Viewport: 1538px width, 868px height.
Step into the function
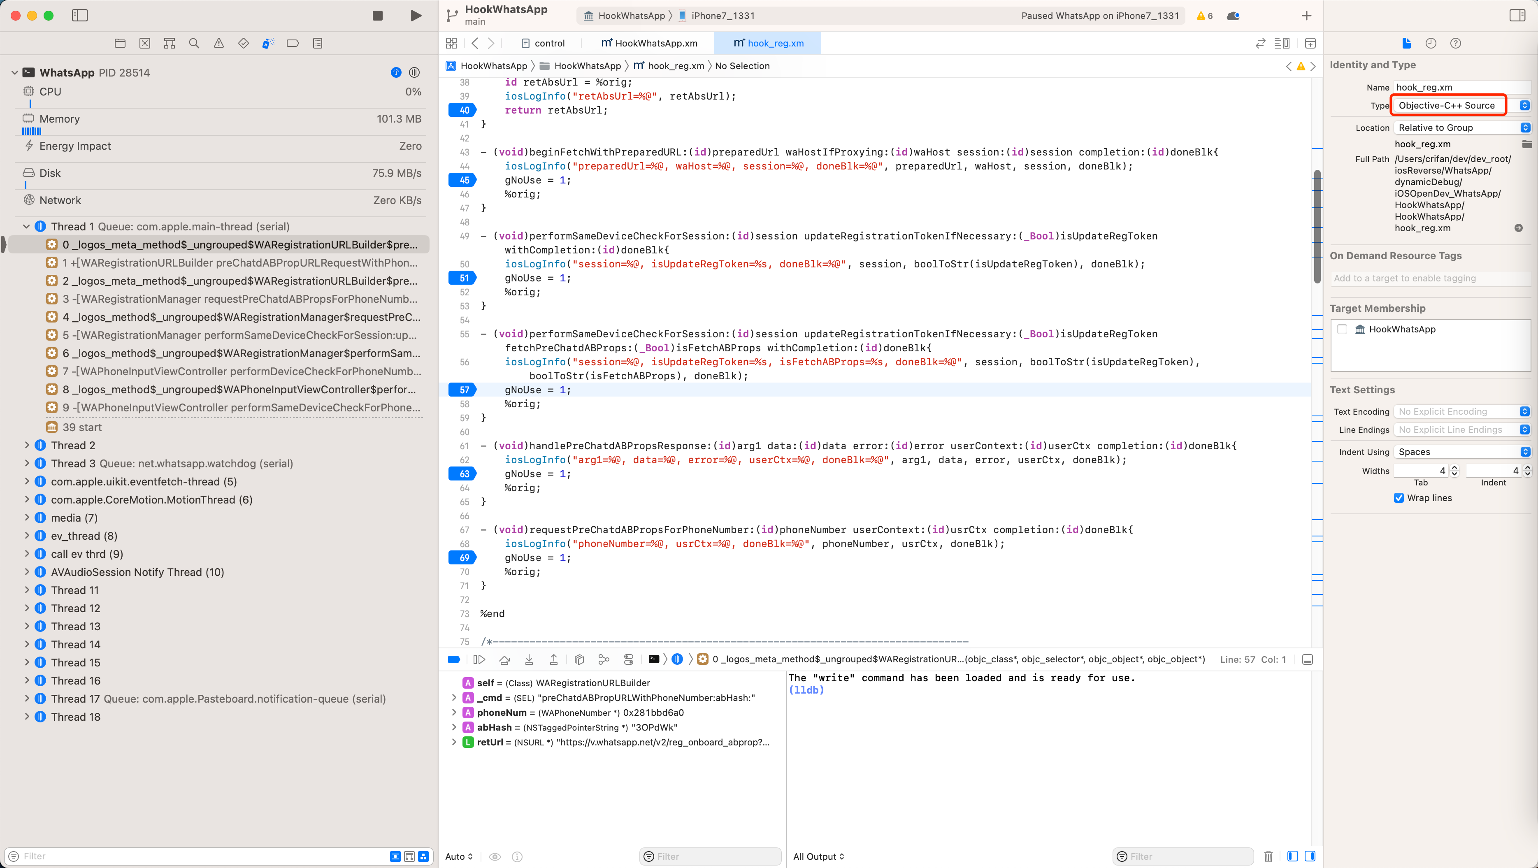pyautogui.click(x=529, y=659)
